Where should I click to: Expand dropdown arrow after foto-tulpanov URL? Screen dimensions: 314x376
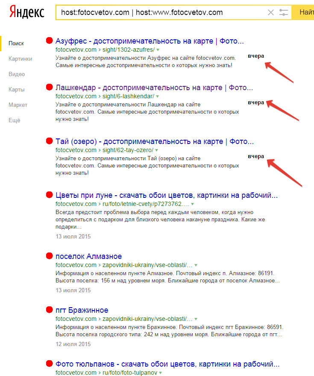pyautogui.click(x=160, y=373)
